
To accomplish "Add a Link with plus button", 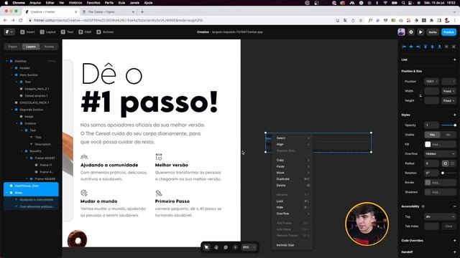I will (455, 59).
